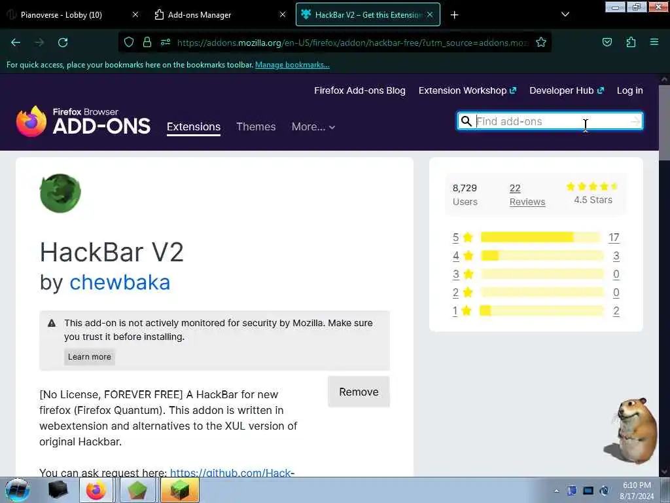This screenshot has height=503, width=670.
Task: Open the github.com/Hack- link
Action: [232, 472]
